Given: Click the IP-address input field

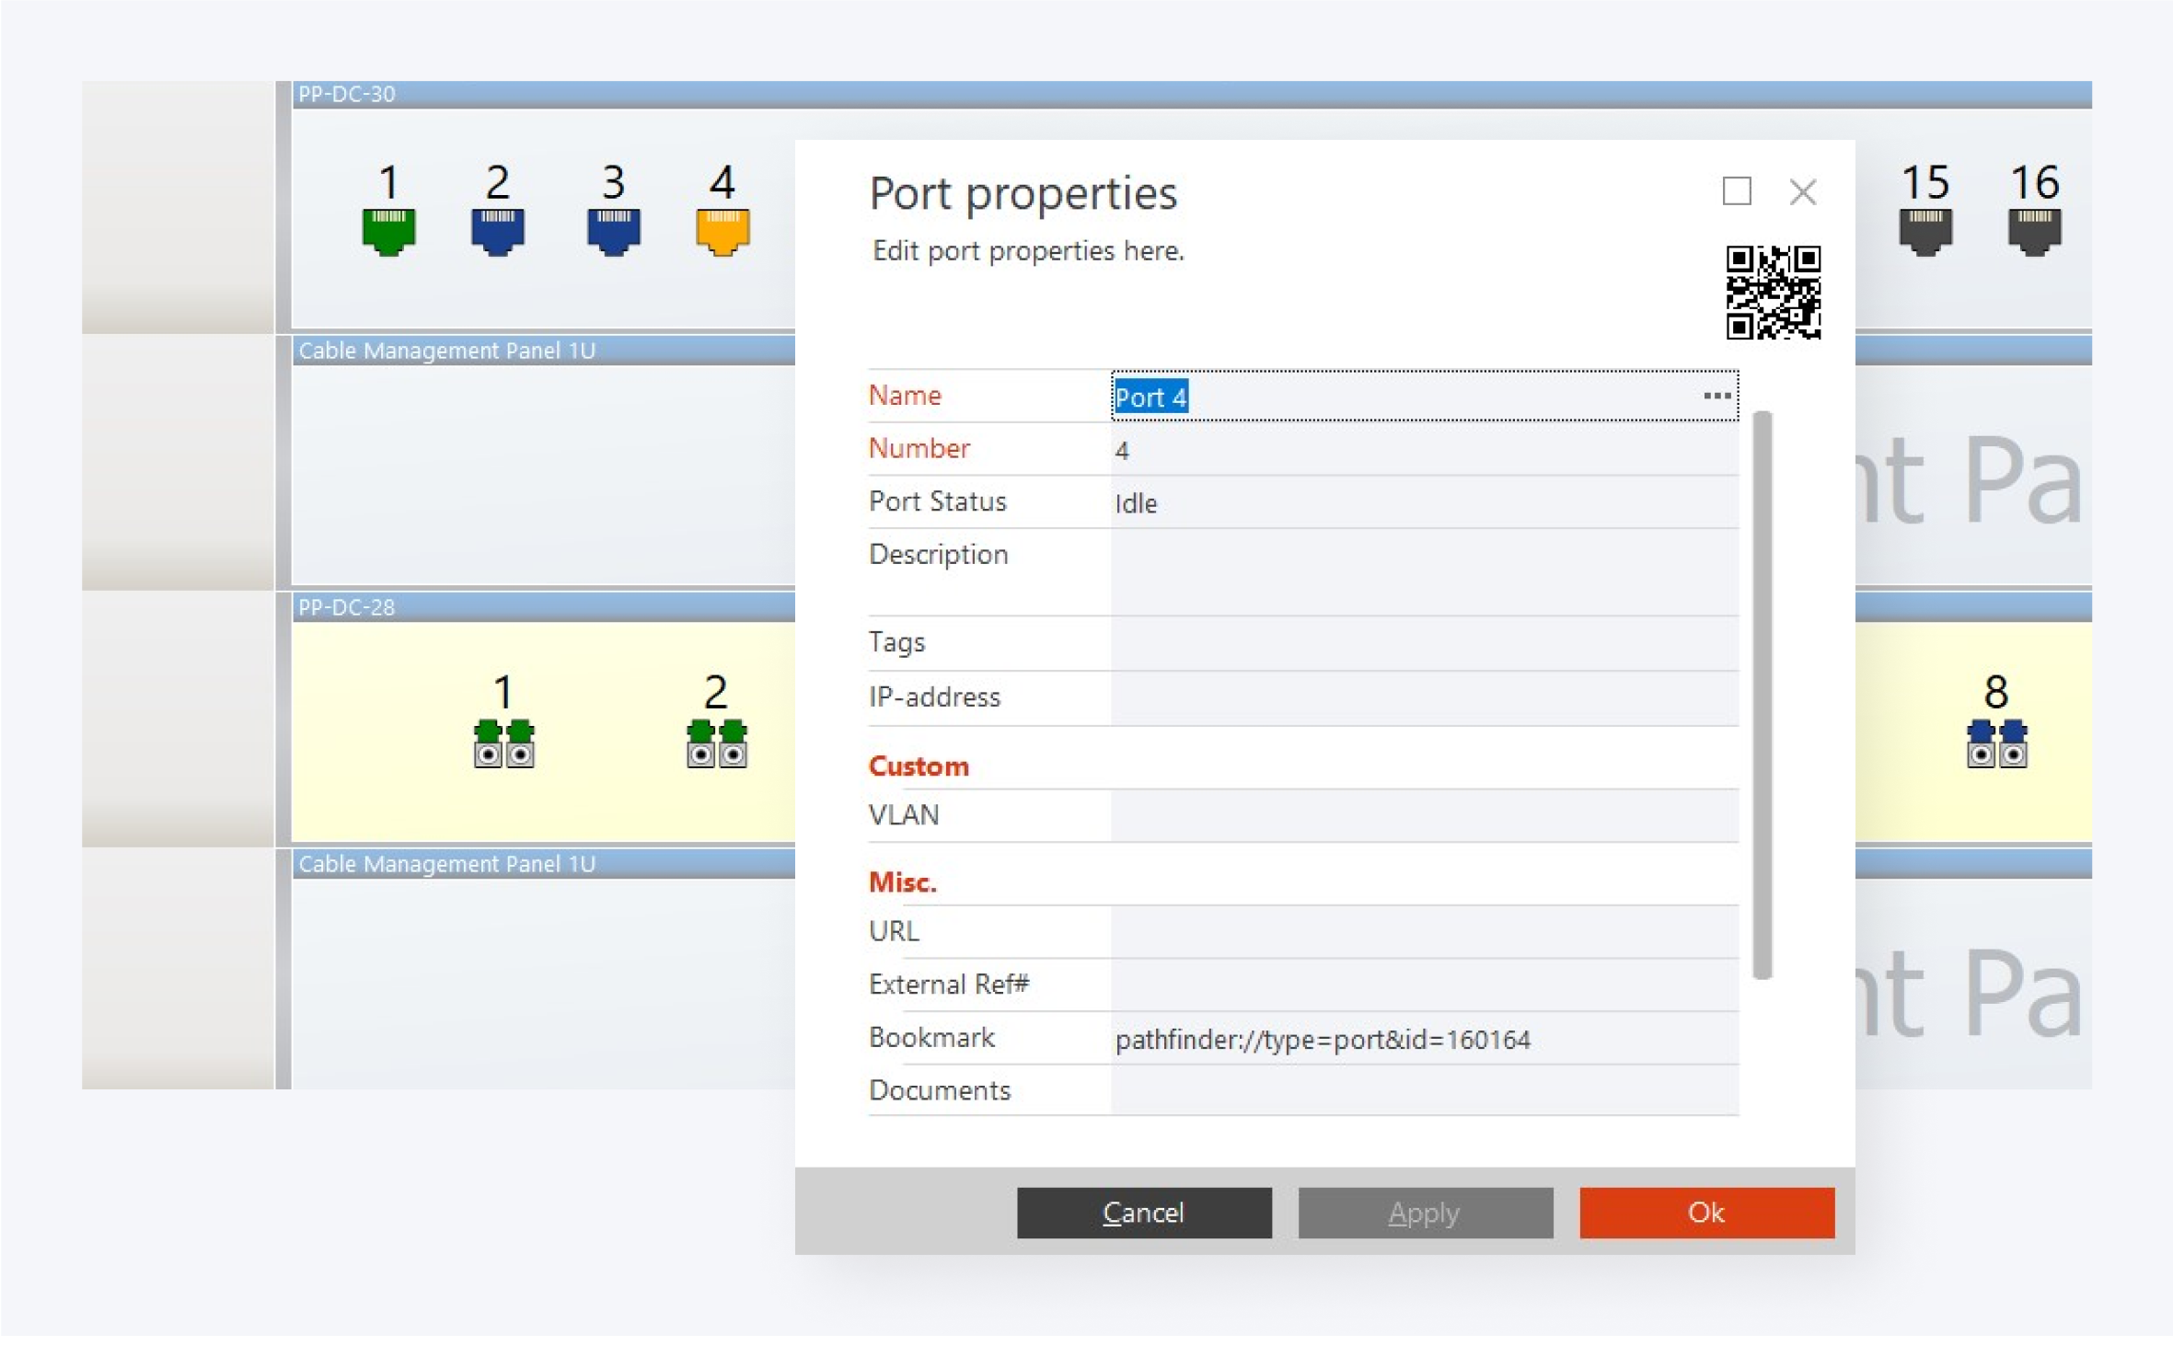Looking at the screenshot, I should (x=1423, y=698).
